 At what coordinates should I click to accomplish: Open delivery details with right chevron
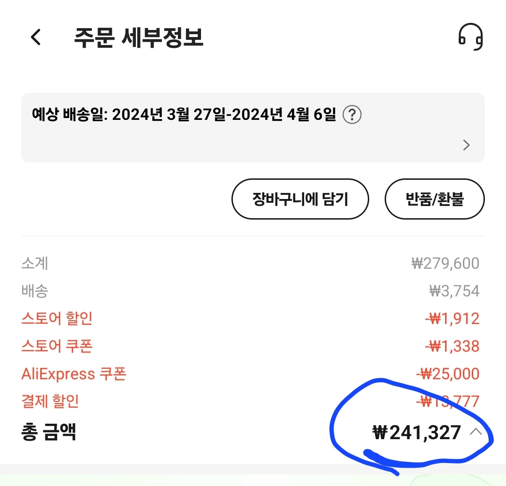pos(466,145)
